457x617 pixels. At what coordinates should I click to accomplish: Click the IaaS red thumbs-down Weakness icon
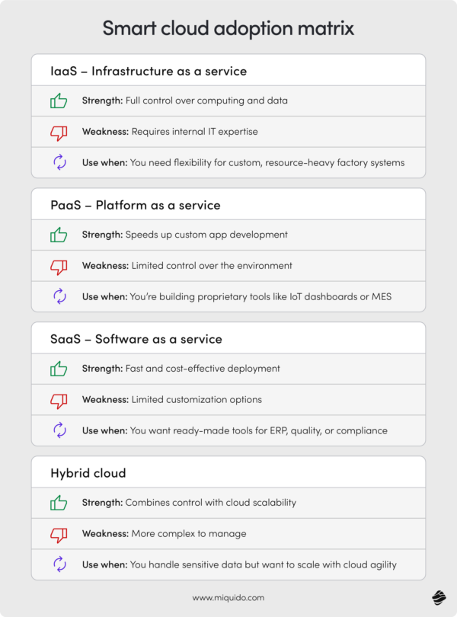pos(59,133)
